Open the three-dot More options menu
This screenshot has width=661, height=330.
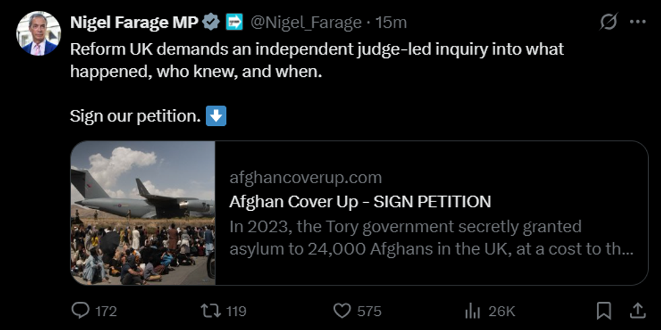pyautogui.click(x=637, y=22)
